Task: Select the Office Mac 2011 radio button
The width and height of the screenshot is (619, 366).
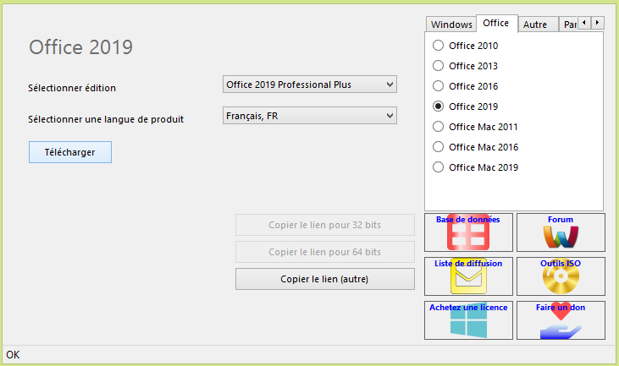Action: (x=438, y=127)
